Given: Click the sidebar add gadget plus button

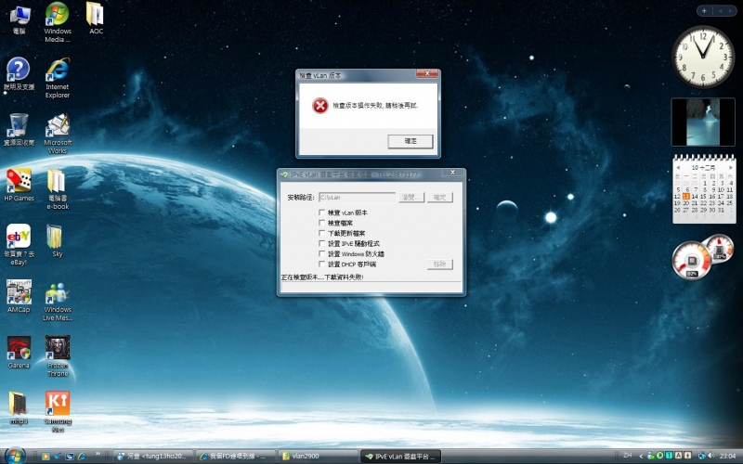Looking at the screenshot, I should (704, 10).
